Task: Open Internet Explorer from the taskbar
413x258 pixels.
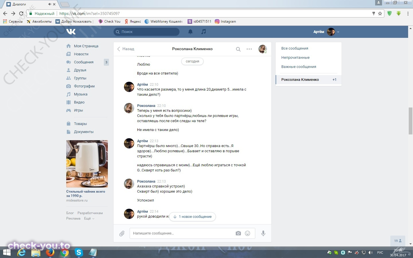Action: coord(22,253)
